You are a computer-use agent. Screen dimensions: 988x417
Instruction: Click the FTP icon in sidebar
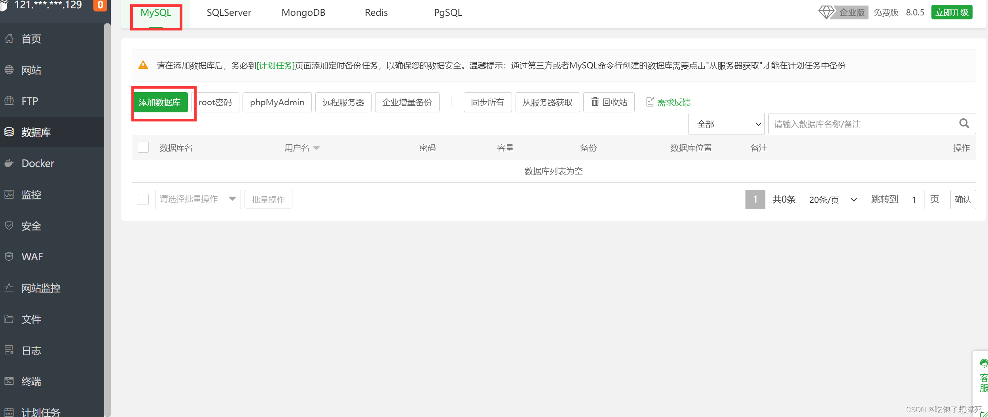pyautogui.click(x=9, y=101)
